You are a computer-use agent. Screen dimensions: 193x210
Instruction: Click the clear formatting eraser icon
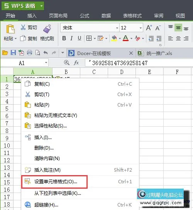pos(137,38)
